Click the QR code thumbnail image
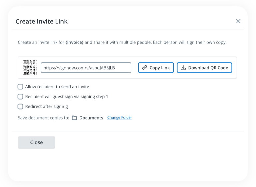Viewport: 256px width, 187px height. tap(30, 68)
